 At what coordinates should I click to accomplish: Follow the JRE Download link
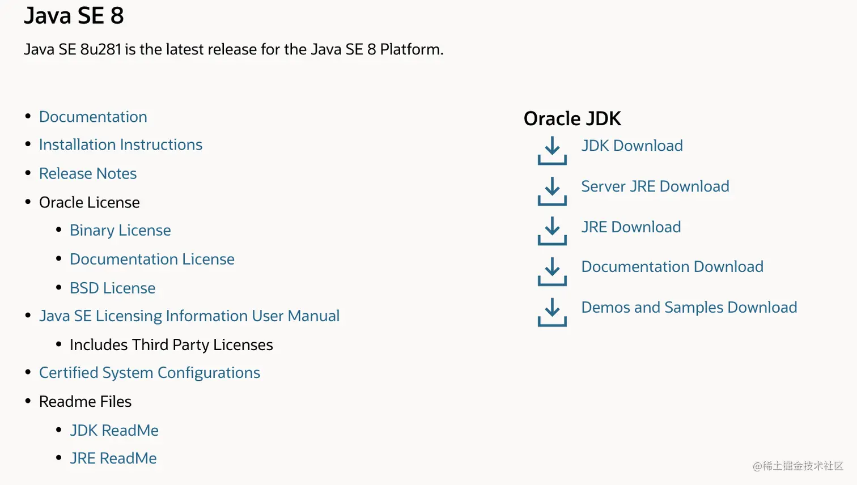[631, 227]
